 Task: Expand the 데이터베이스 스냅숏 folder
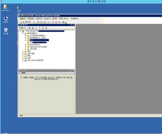tap(26, 38)
